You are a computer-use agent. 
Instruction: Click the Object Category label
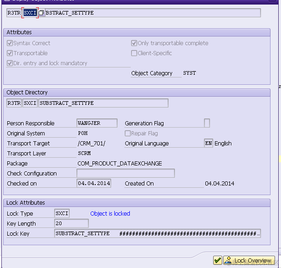point(152,73)
